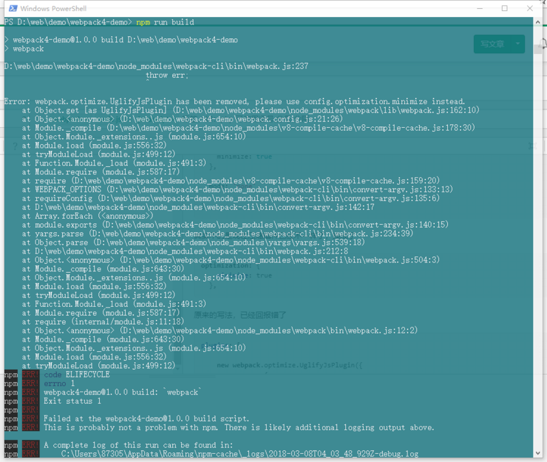Click the 'at module.exports' stack line
The height and width of the screenshot is (462, 547).
coord(235,225)
